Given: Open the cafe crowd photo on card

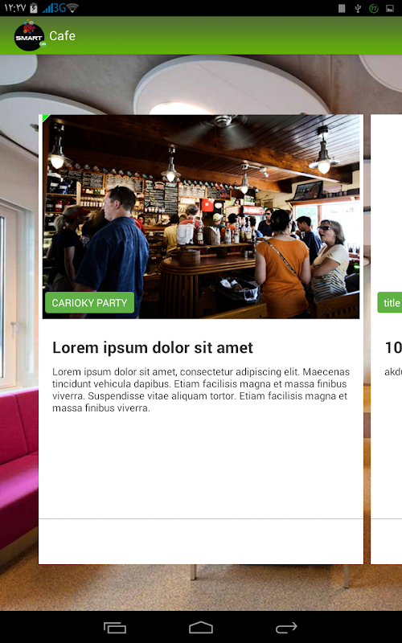Looking at the screenshot, I should [201, 216].
